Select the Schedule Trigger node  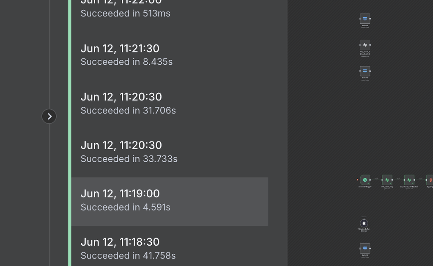click(364, 180)
